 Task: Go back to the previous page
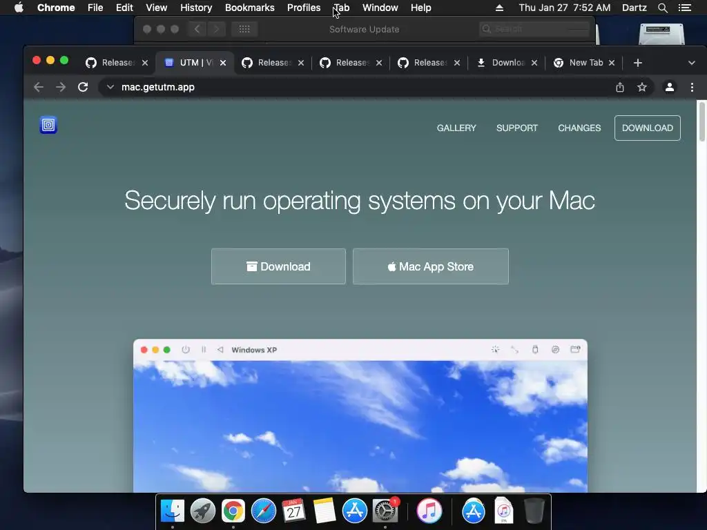[x=39, y=87]
